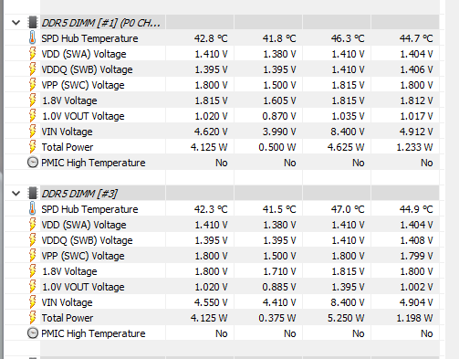Select DIMM #3 1.8V Voltage row label
459x359 pixels.
tap(69, 271)
